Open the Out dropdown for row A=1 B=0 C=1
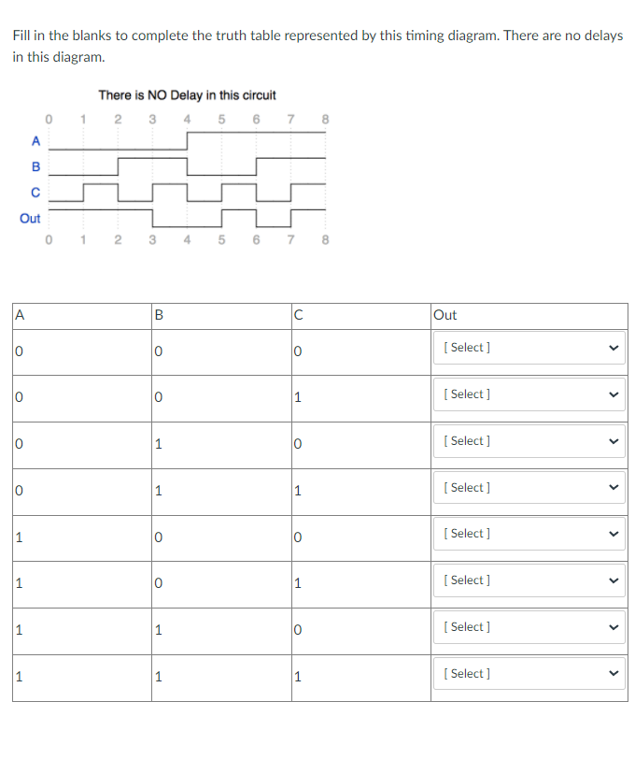Viewport: 635px width, 759px height. click(x=529, y=580)
